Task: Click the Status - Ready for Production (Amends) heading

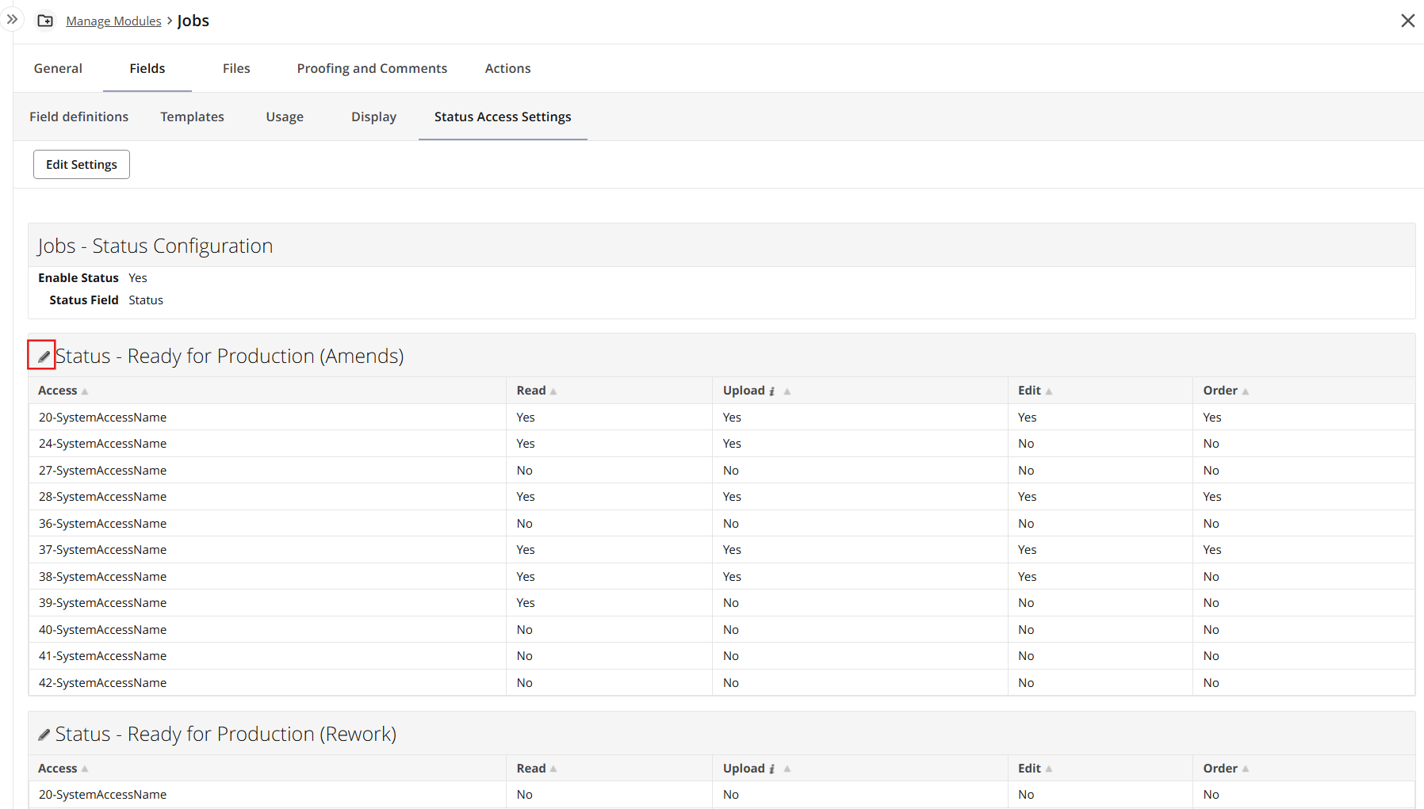Action: (x=229, y=357)
